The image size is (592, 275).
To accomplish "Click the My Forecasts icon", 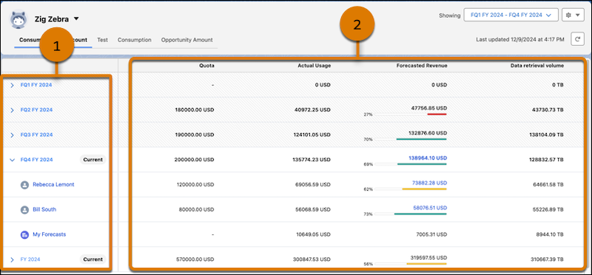I will (24, 234).
